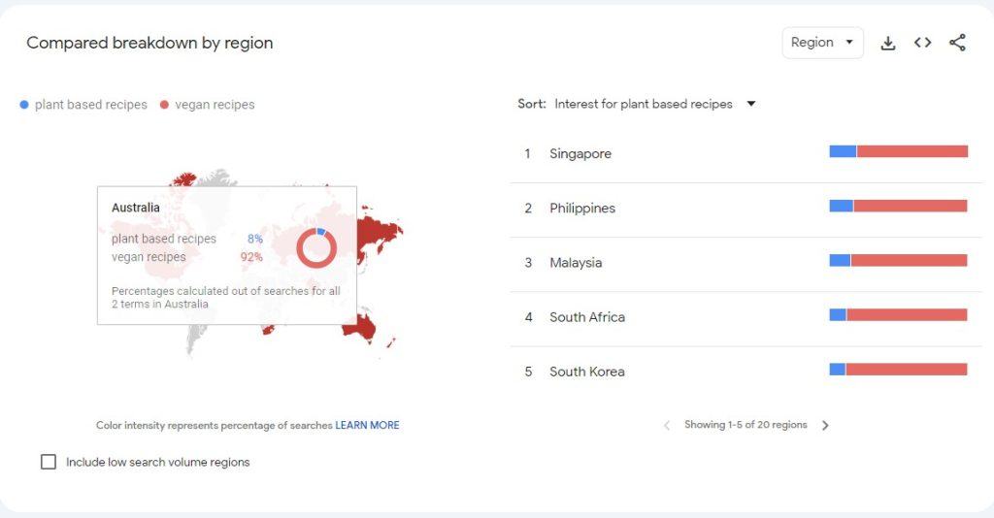Click South Africa region entry
Viewport: 994px width, 518px height.
pos(586,316)
